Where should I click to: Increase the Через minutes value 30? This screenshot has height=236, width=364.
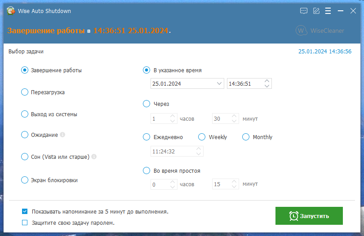tap(234, 116)
